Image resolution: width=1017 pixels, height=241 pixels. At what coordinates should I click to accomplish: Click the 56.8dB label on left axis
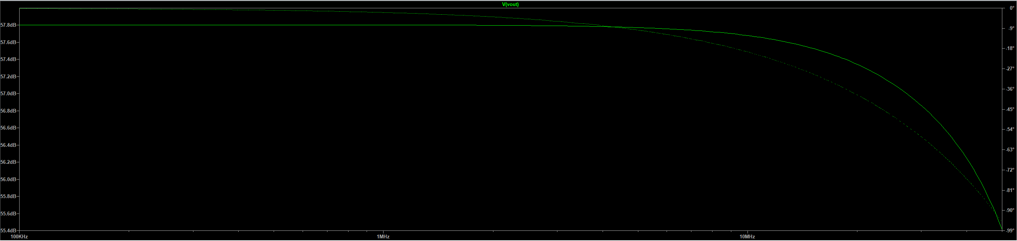tap(8, 111)
